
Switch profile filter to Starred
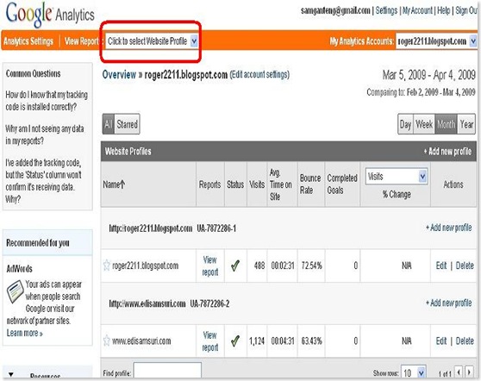127,124
